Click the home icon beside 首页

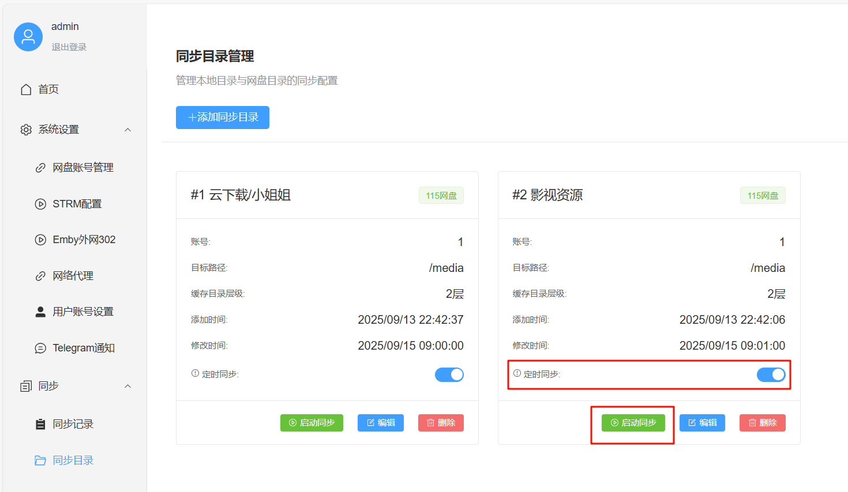click(x=25, y=89)
